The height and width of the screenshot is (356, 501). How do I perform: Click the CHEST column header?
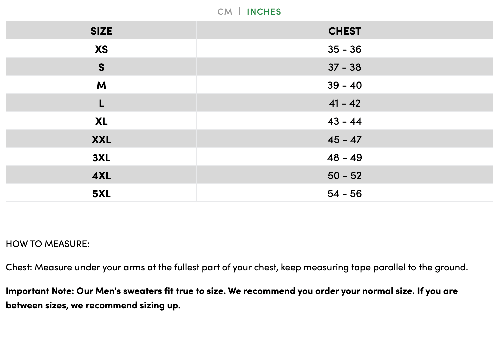coord(345,31)
